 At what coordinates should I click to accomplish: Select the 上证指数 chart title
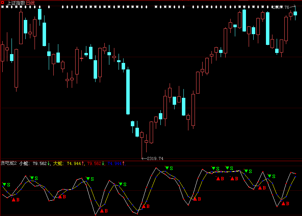(16, 3)
